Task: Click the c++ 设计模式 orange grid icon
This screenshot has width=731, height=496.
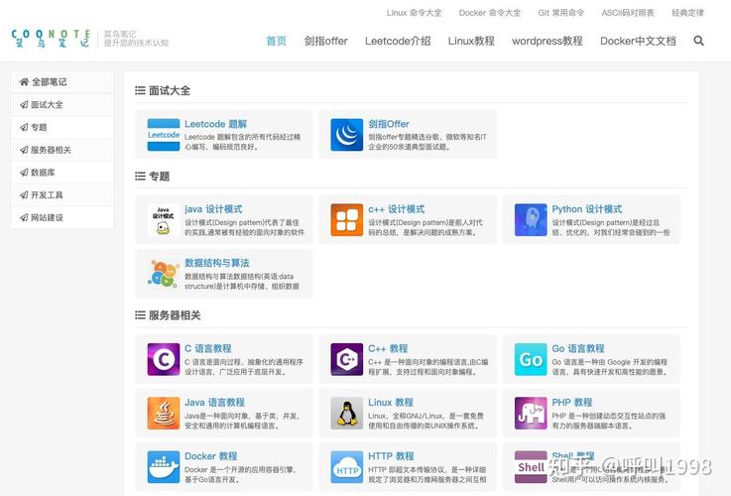Action: [x=347, y=220]
